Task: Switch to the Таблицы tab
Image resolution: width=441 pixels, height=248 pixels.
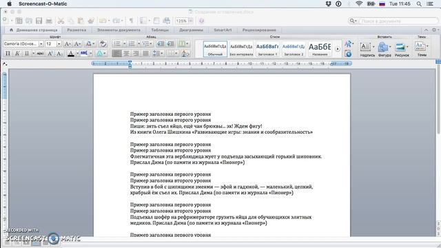Action: point(160,30)
